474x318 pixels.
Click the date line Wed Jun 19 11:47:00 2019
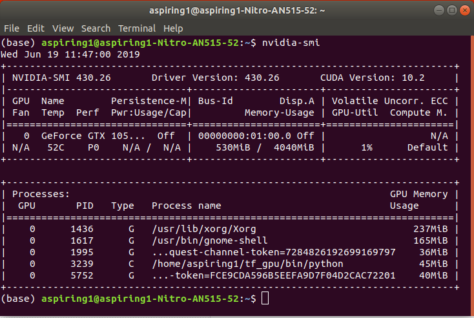[x=70, y=54]
